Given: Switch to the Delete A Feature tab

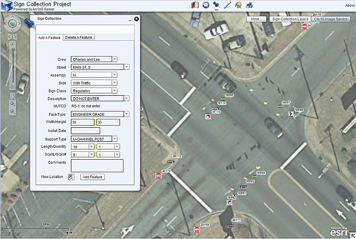Looking at the screenshot, I should pyautogui.click(x=78, y=37).
